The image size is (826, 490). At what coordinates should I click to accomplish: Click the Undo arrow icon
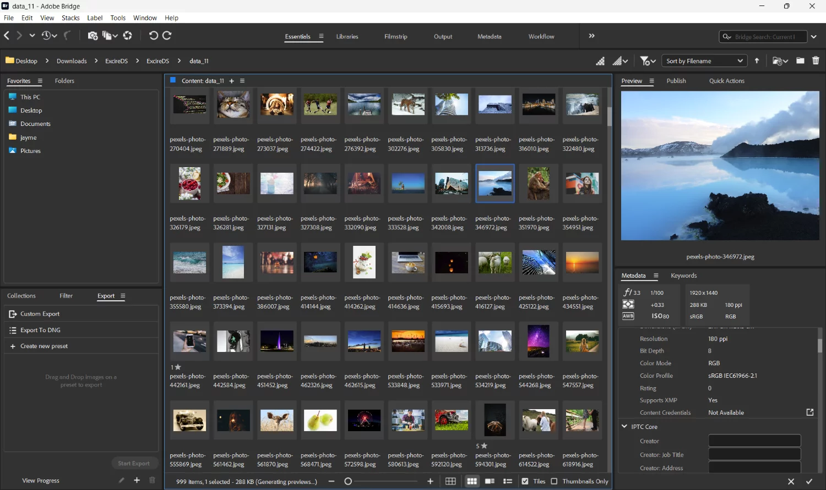(154, 35)
